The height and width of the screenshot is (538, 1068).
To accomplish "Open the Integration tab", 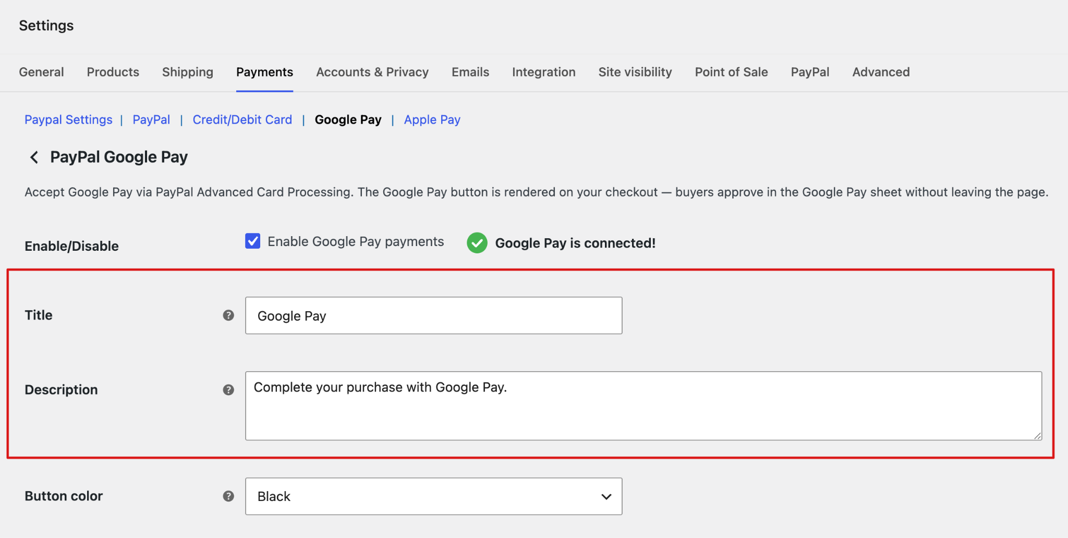I will click(544, 72).
